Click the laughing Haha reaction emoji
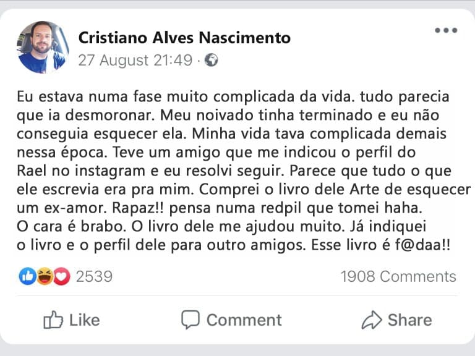Image resolution: width=475 pixels, height=356 pixels. pyautogui.click(x=45, y=276)
